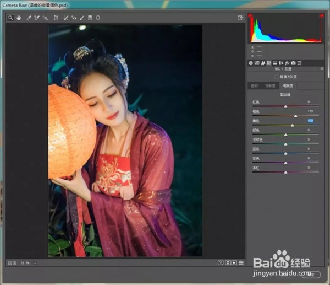Open the HSL panel flyout menu
Viewport: 330px width, 285px height.
(322, 69)
